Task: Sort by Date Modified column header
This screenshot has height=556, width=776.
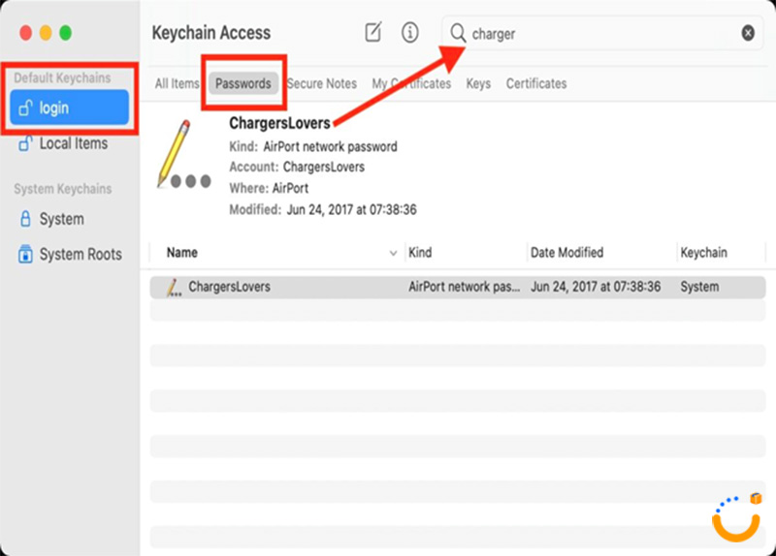Action: pyautogui.click(x=566, y=253)
